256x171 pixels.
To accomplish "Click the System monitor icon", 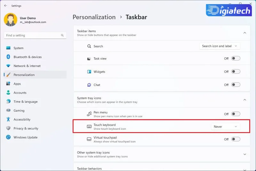I will (x=8, y=48).
